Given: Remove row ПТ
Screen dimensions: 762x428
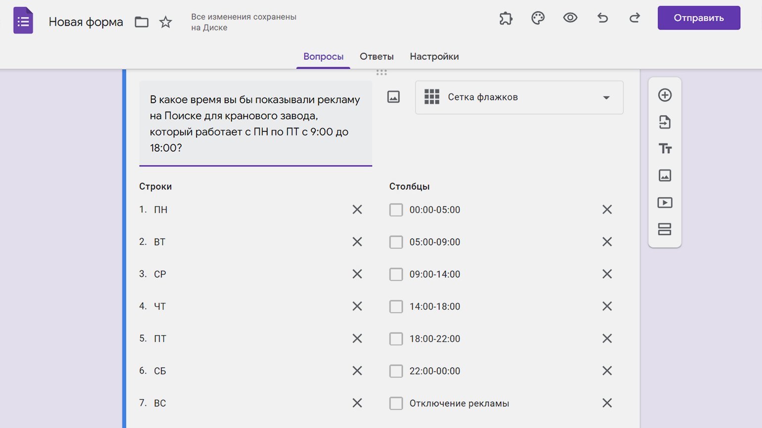Looking at the screenshot, I should [x=357, y=339].
